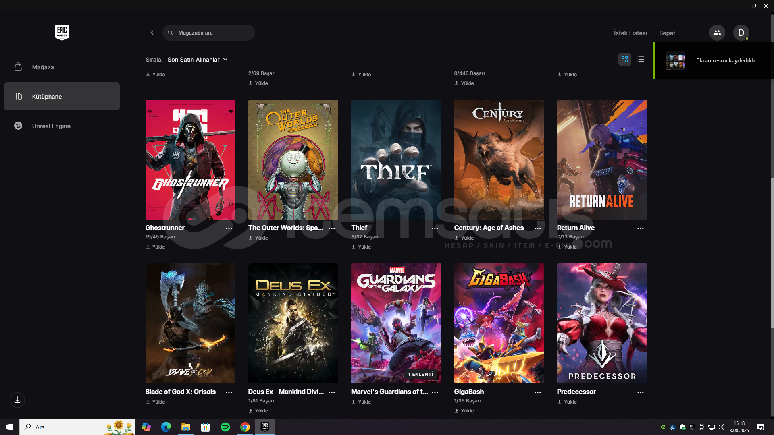
Task: Click Yükle under Blade of God X: Orisols
Action: pyautogui.click(x=156, y=402)
